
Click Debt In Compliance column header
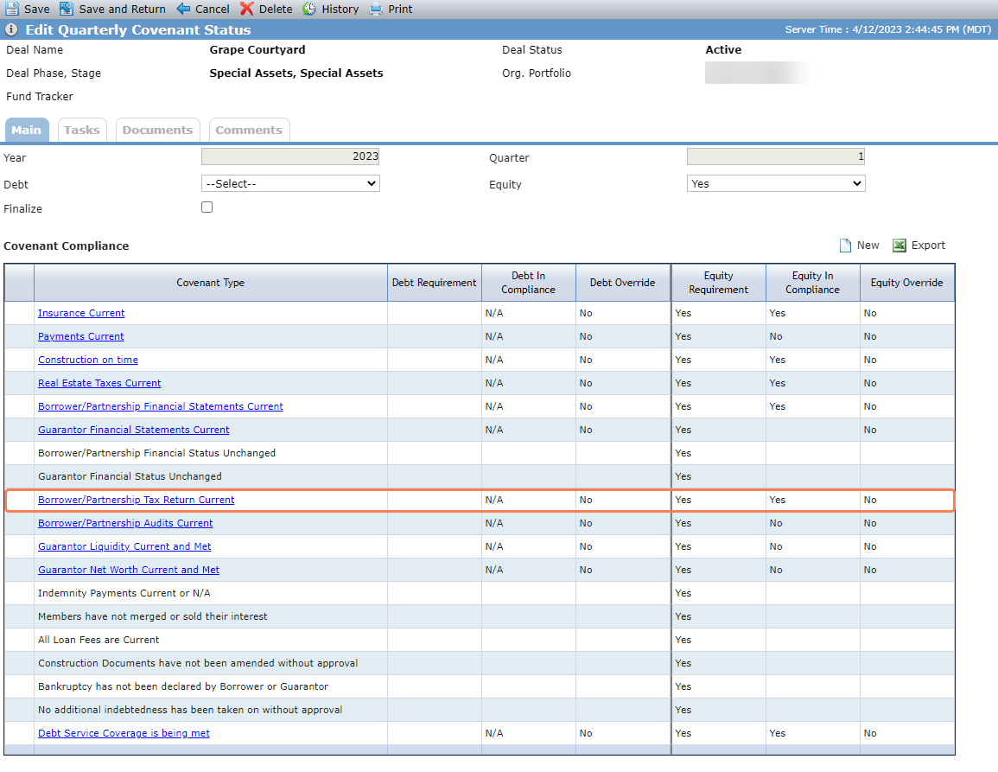tap(528, 282)
